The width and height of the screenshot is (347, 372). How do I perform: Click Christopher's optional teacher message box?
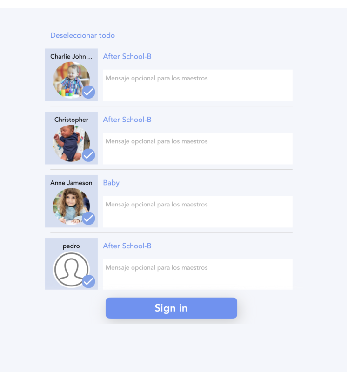(198, 148)
